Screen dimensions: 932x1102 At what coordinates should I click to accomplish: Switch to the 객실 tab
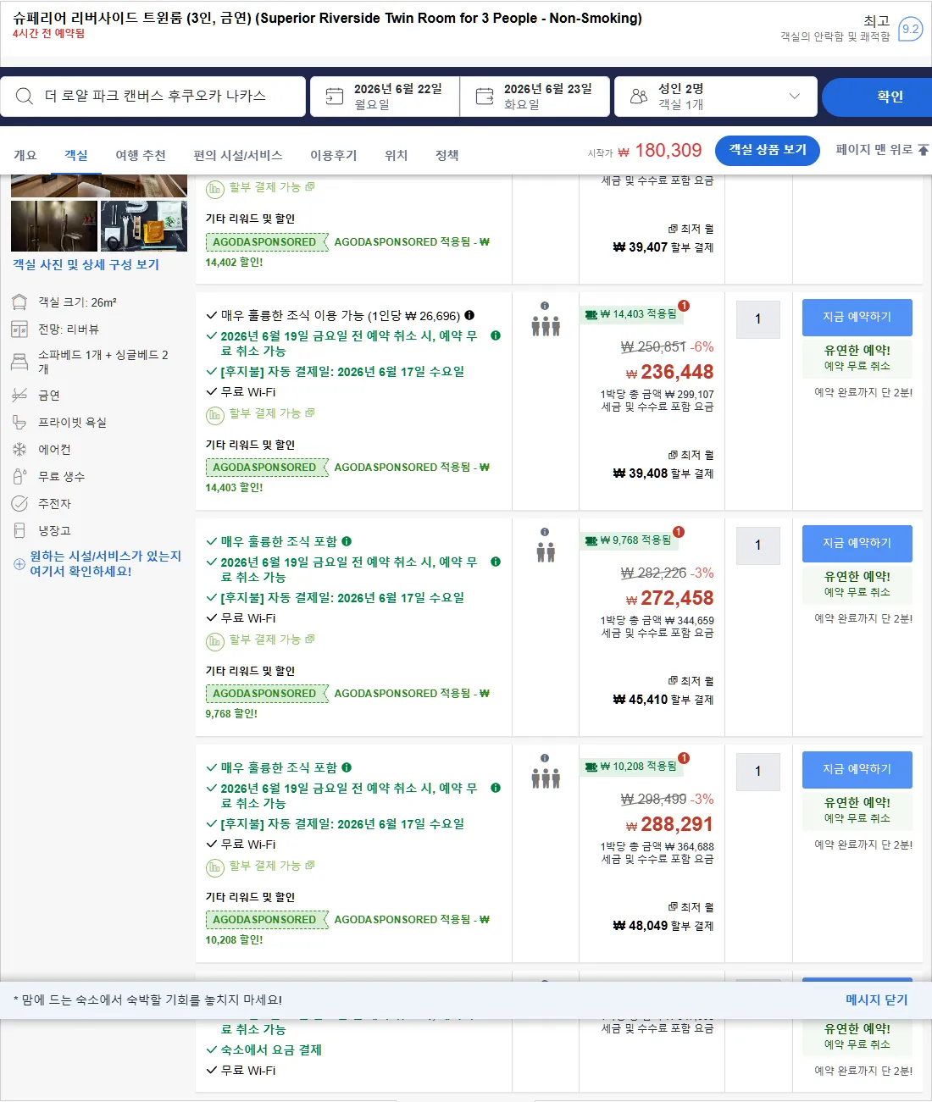(x=76, y=155)
